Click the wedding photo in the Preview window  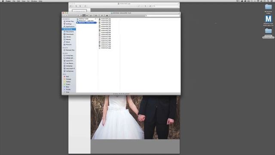point(135,117)
